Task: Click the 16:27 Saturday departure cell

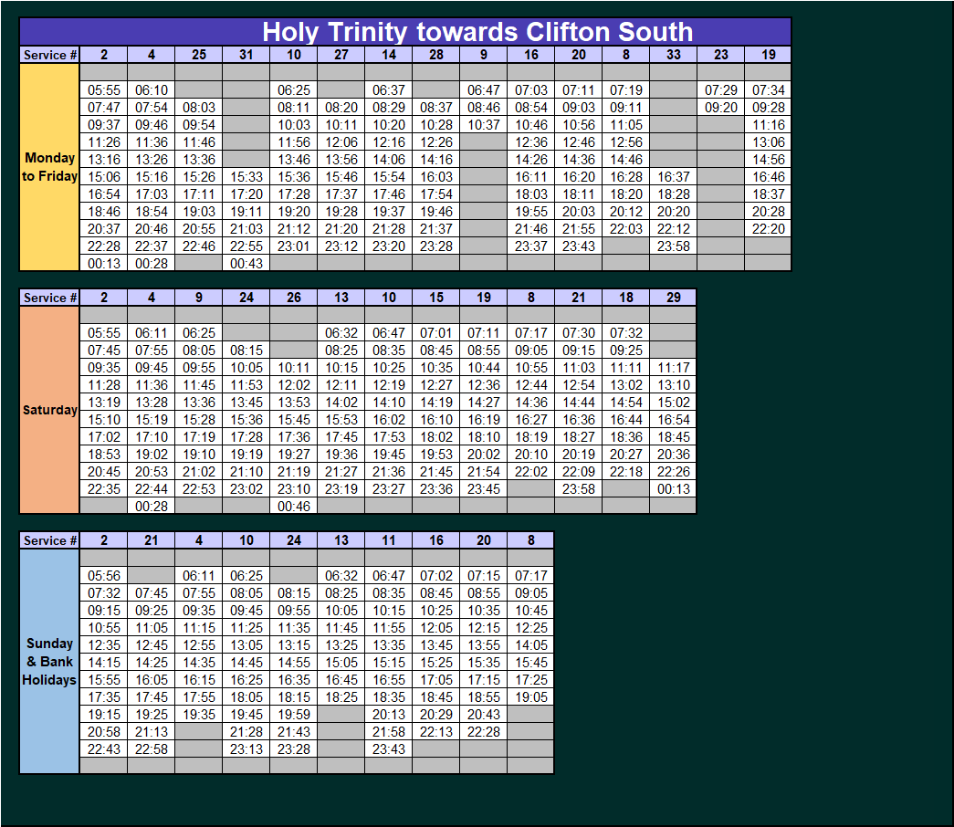Action: click(x=531, y=420)
